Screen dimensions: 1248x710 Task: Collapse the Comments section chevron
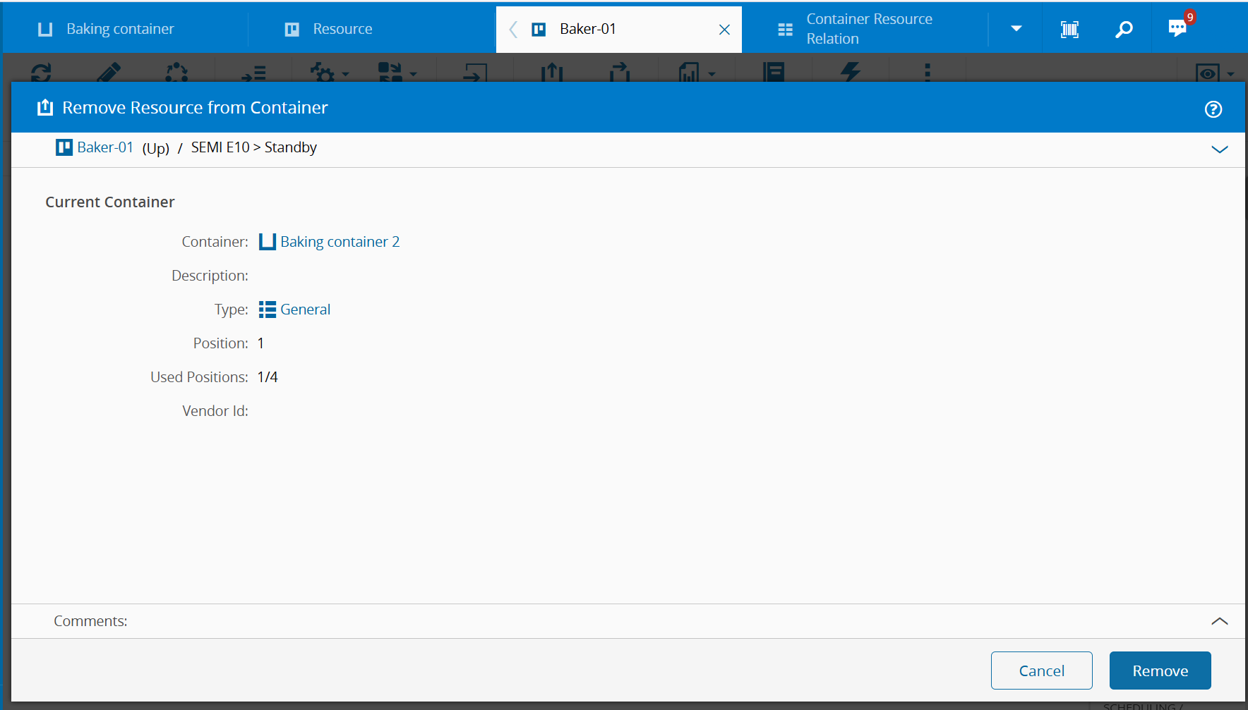1220,621
